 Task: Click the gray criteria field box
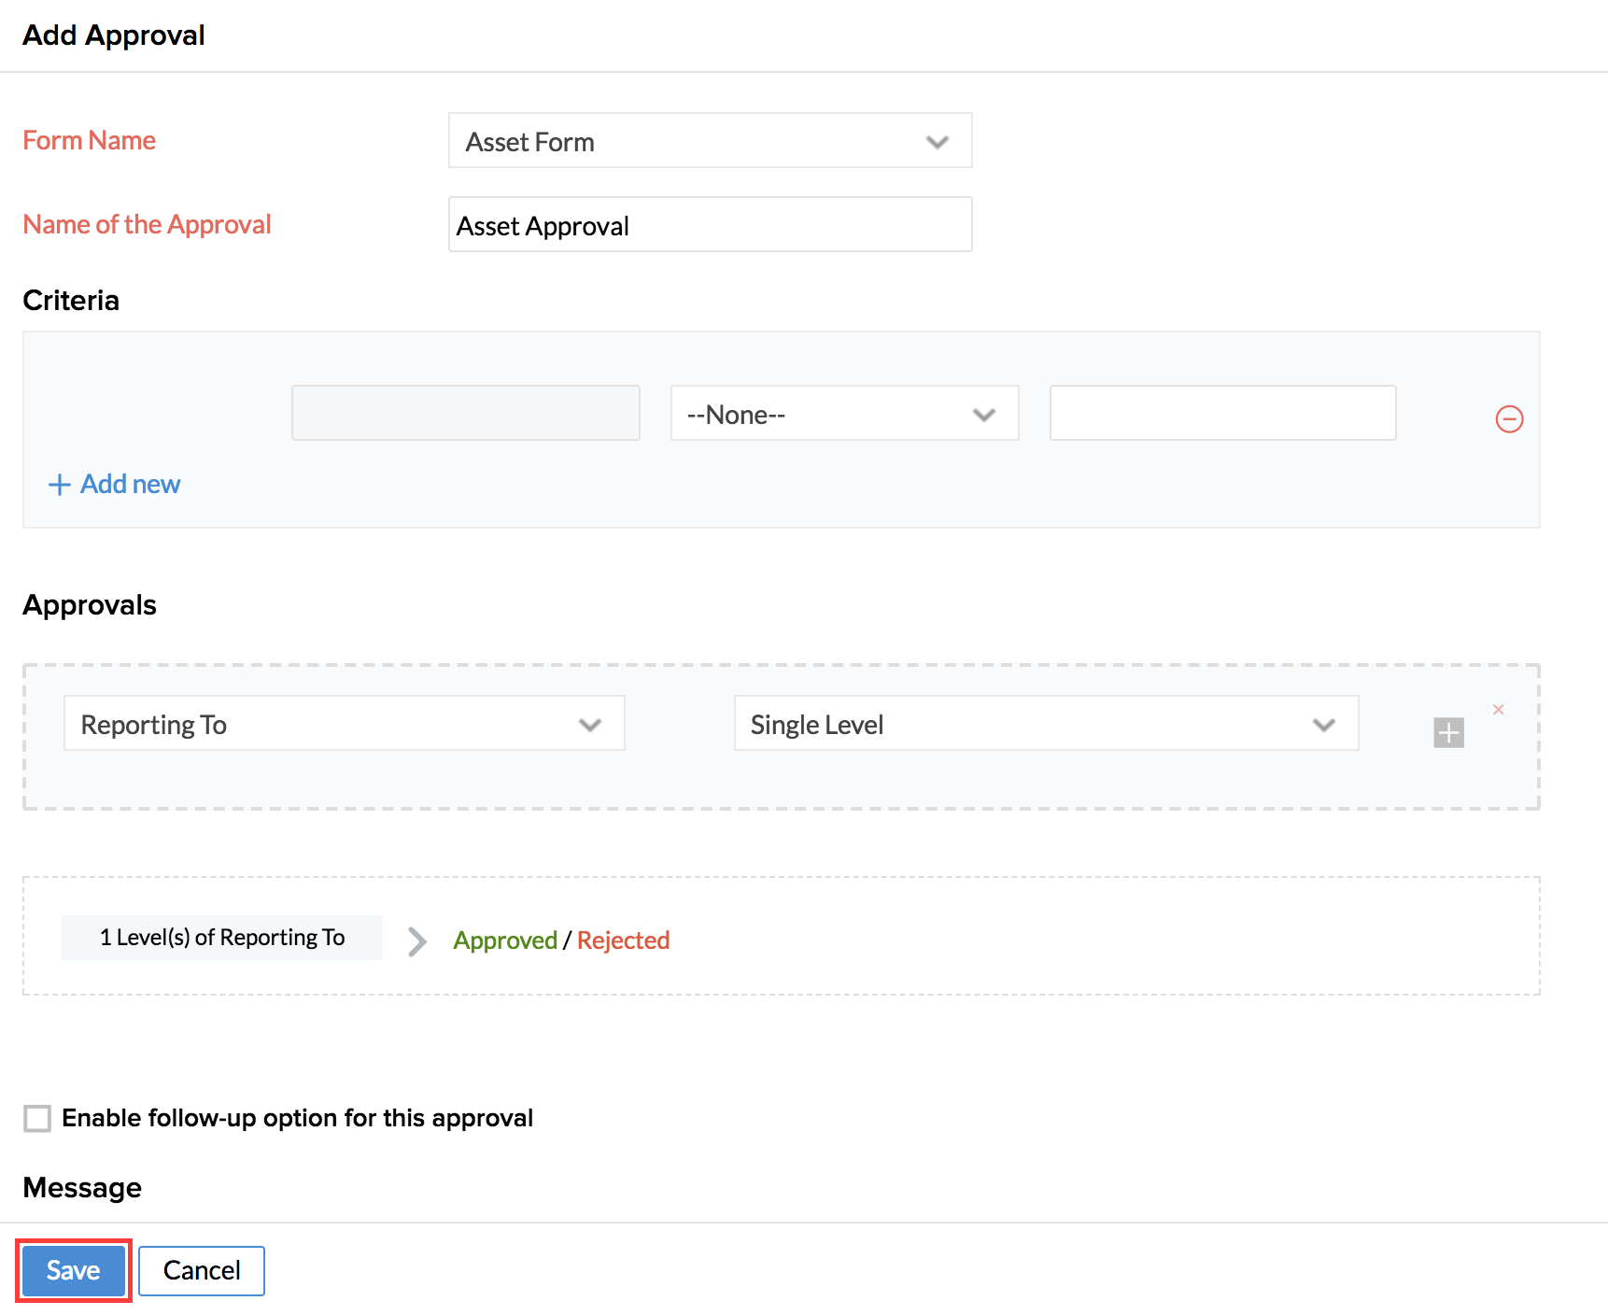click(x=465, y=414)
